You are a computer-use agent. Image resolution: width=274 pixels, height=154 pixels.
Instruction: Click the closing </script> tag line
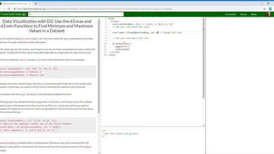click(115, 52)
